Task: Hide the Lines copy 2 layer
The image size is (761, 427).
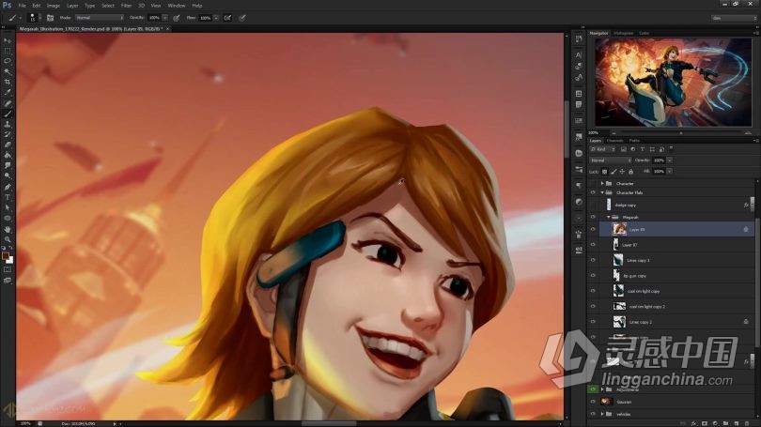Action: pyautogui.click(x=593, y=321)
